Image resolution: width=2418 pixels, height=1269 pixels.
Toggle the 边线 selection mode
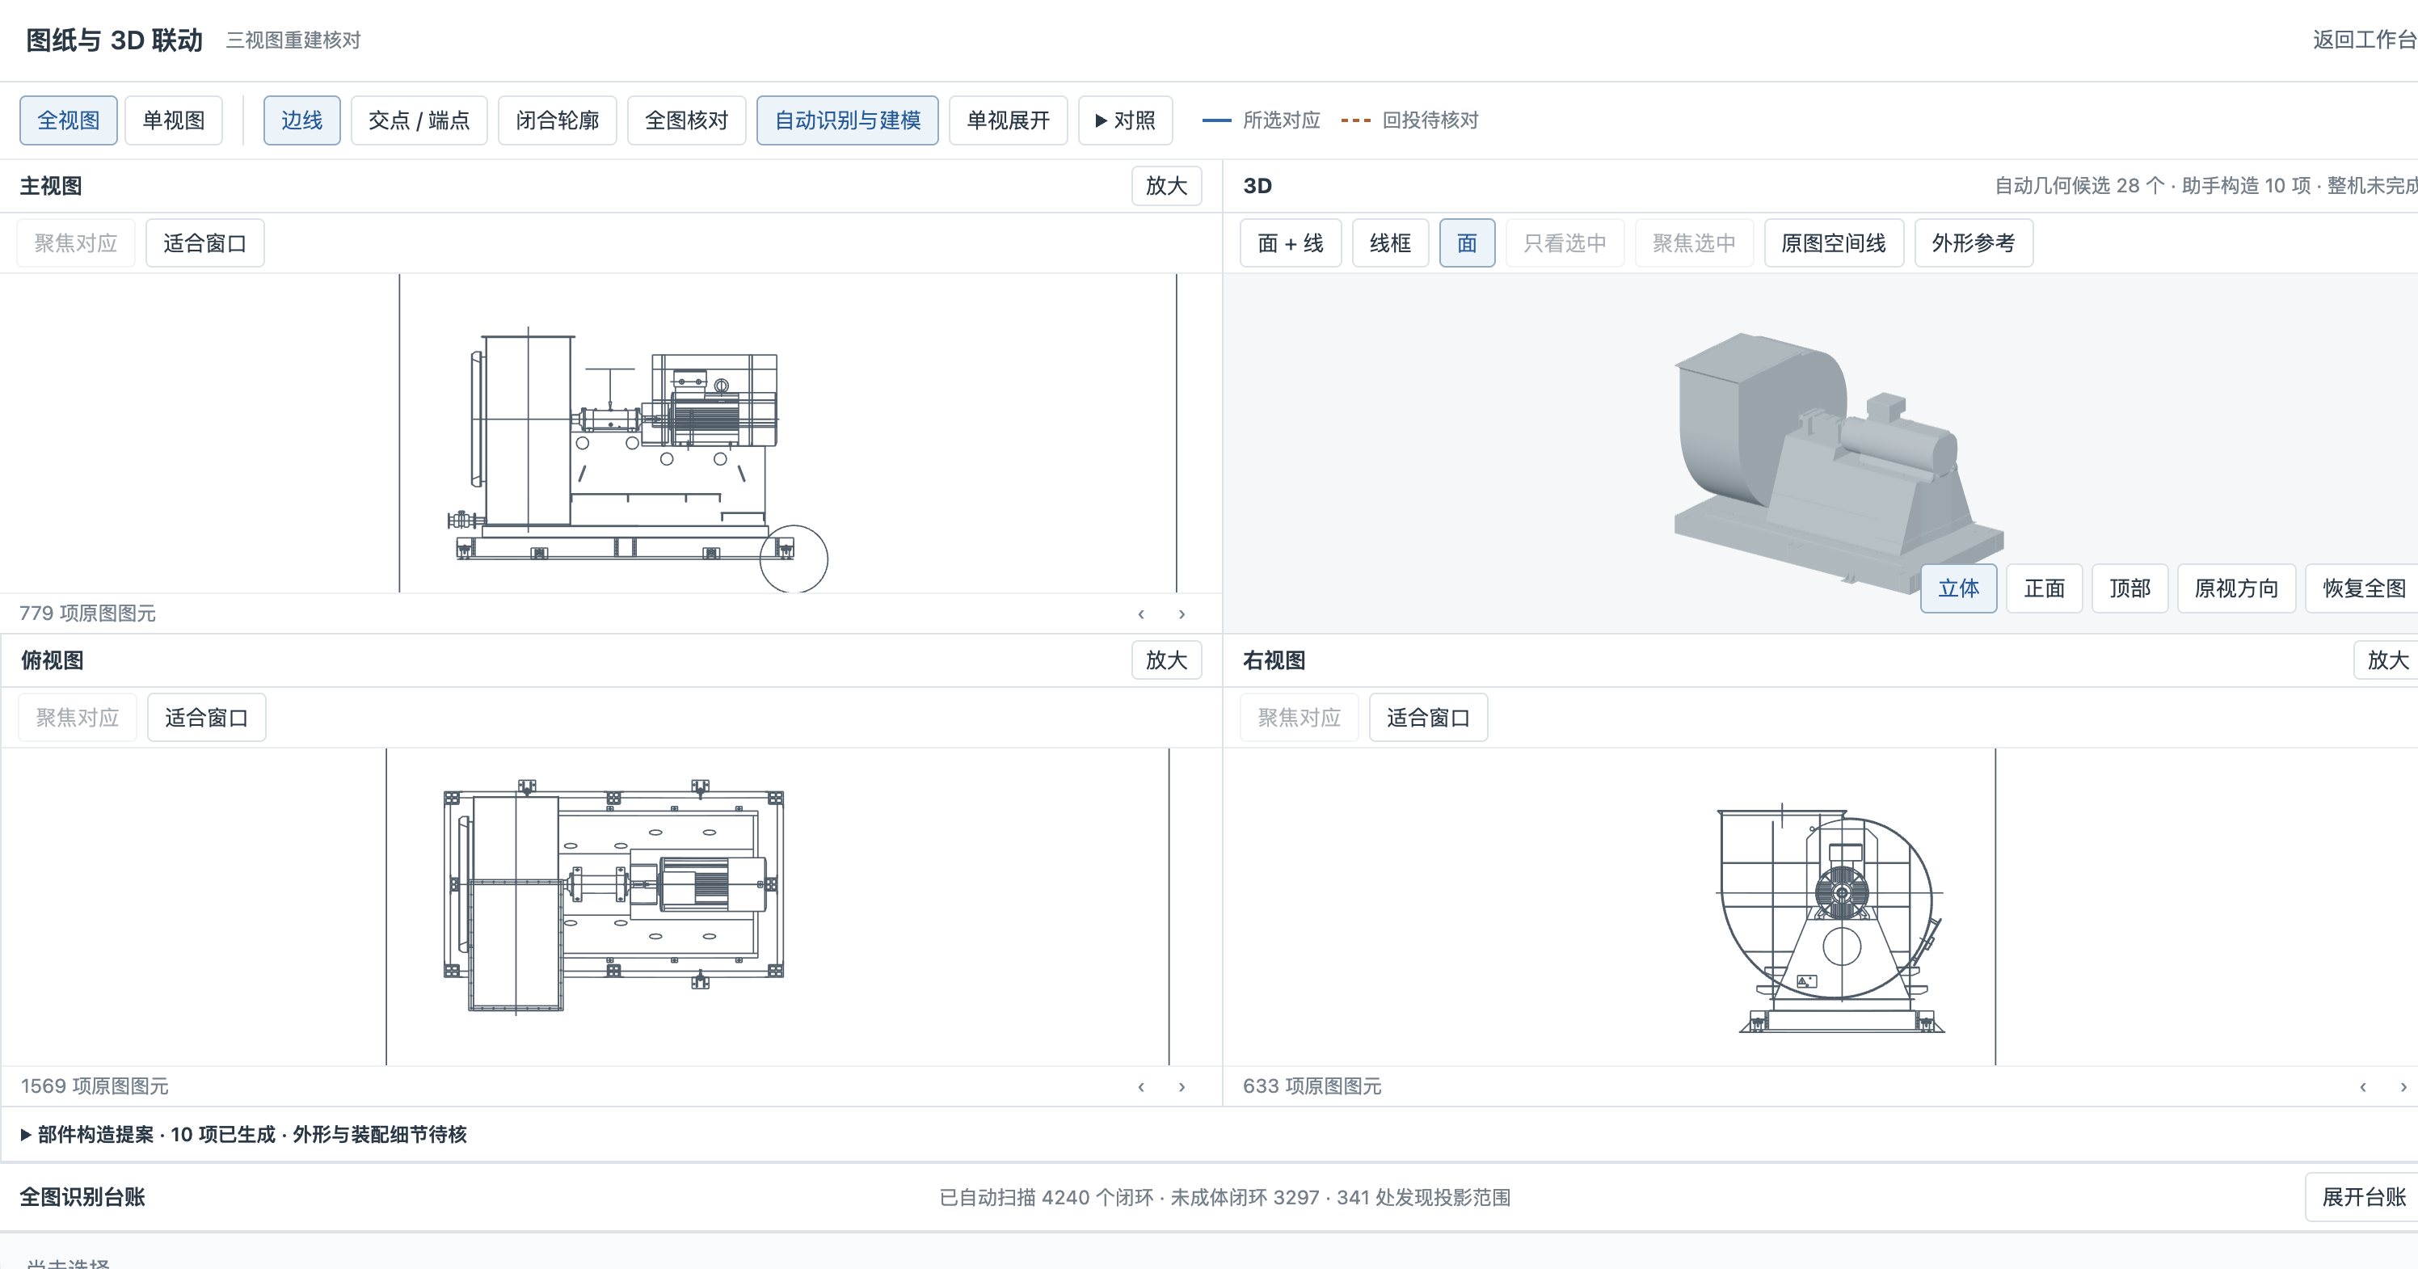coord(301,120)
